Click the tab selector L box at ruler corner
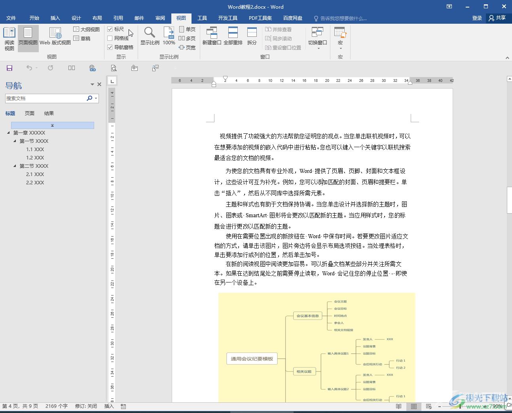The image size is (512, 413). pos(112,81)
